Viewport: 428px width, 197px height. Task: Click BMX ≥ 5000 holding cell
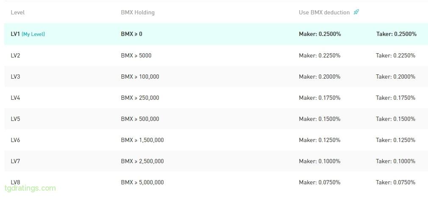pyautogui.click(x=136, y=55)
